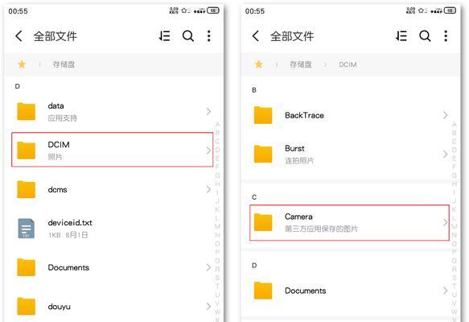This screenshot has height=322, width=469.
Task: Expand the dcms row chevron
Action: [x=208, y=189]
